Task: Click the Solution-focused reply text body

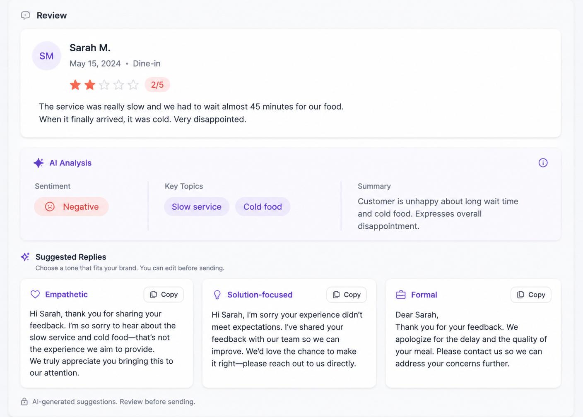Action: pyautogui.click(x=287, y=339)
